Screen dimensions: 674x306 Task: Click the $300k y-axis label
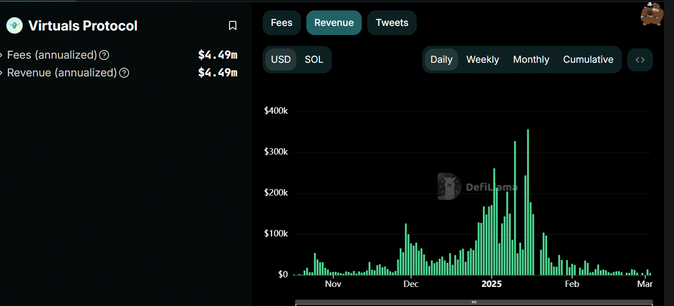276,152
